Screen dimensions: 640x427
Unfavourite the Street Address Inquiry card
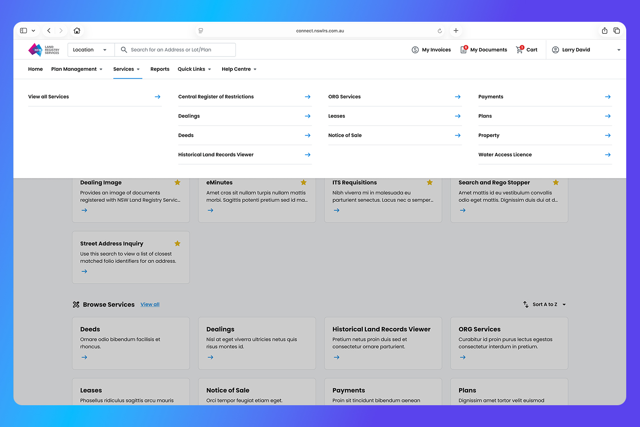pos(177,243)
